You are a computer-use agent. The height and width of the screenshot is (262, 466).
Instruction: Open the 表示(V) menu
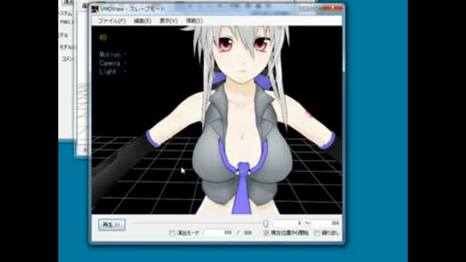[168, 21]
